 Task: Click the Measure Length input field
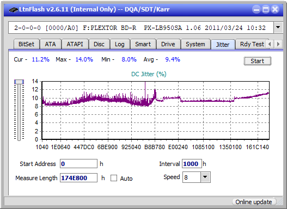(x=78, y=178)
